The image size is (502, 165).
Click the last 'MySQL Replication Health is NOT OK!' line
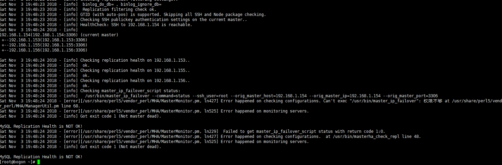click(41, 157)
